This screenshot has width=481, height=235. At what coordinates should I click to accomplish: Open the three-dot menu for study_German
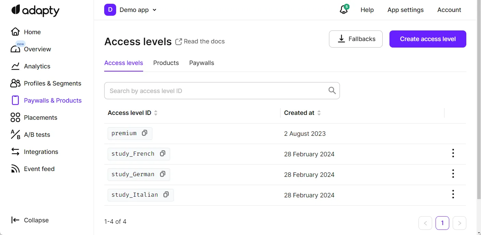tap(453, 174)
